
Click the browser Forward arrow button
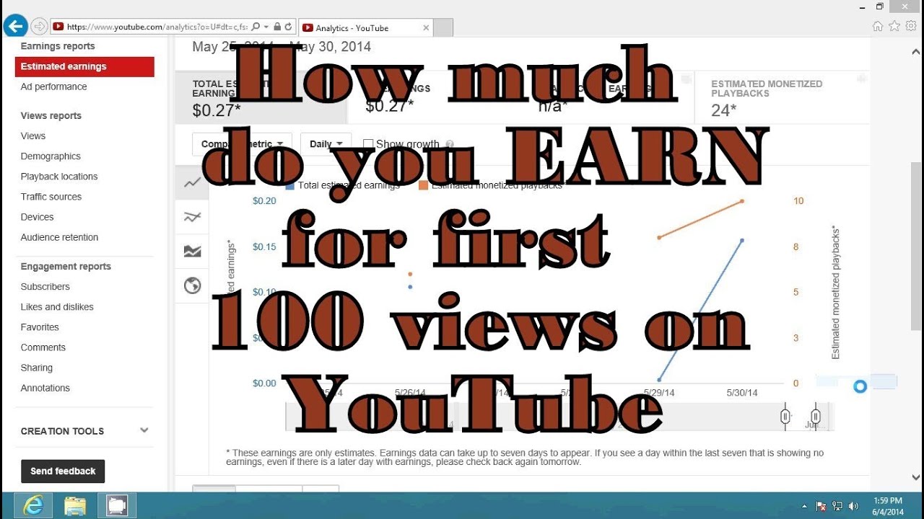pyautogui.click(x=39, y=27)
